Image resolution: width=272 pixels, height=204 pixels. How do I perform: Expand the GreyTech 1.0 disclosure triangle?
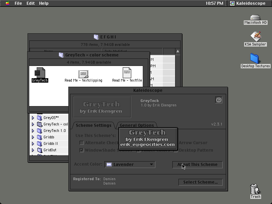33,131
